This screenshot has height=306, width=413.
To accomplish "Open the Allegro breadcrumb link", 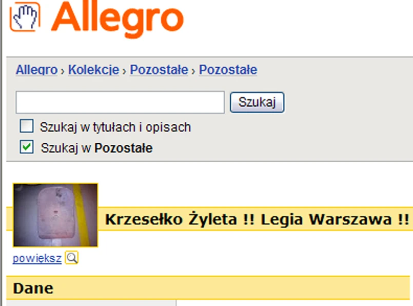I will point(36,70).
